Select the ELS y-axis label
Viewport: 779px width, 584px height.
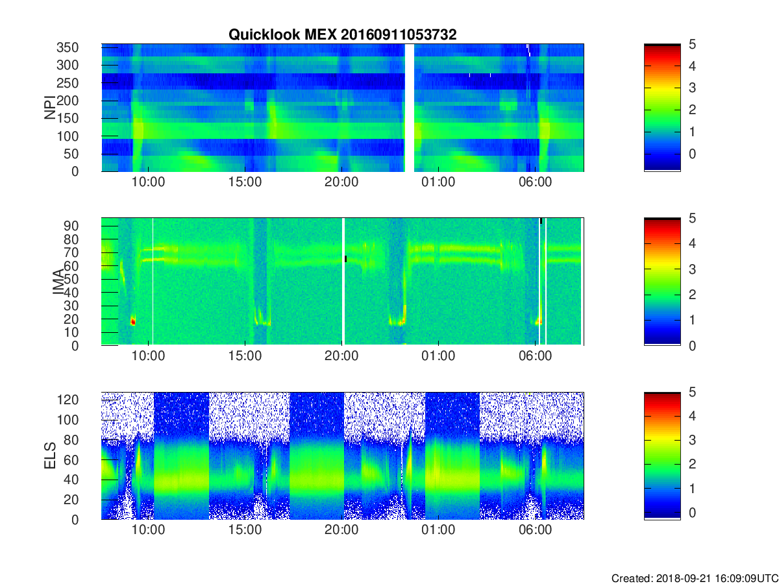click(49, 456)
